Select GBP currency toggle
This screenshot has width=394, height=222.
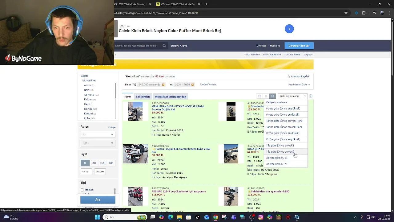tap(111, 163)
